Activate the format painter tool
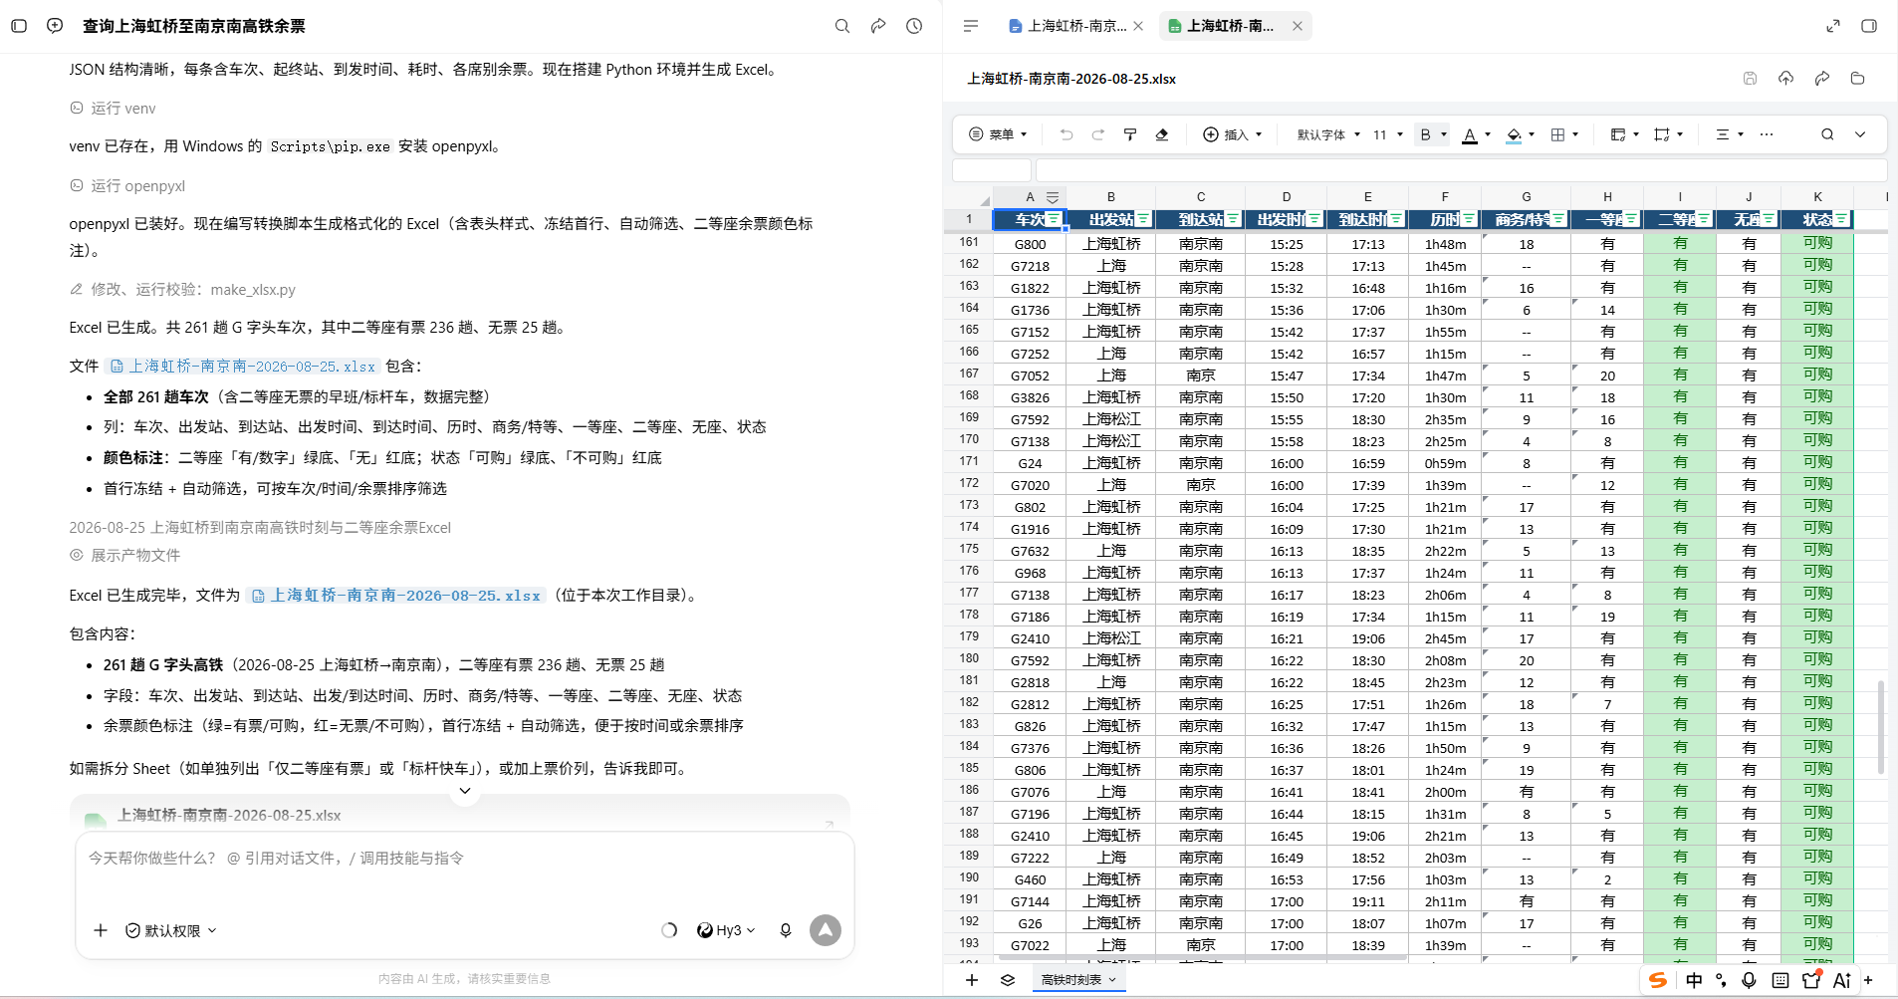This screenshot has width=1898, height=999. pos(1130,134)
